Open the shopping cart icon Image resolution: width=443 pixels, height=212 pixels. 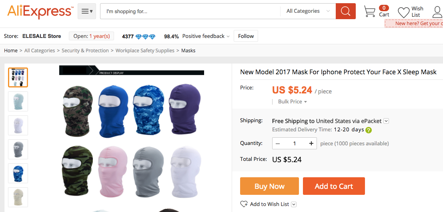(369, 12)
